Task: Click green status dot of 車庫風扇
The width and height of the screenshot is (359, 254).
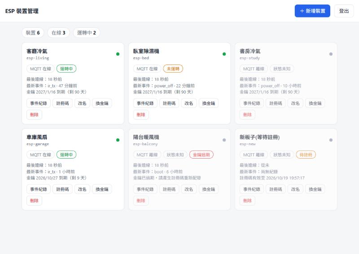Action: pyautogui.click(x=118, y=140)
